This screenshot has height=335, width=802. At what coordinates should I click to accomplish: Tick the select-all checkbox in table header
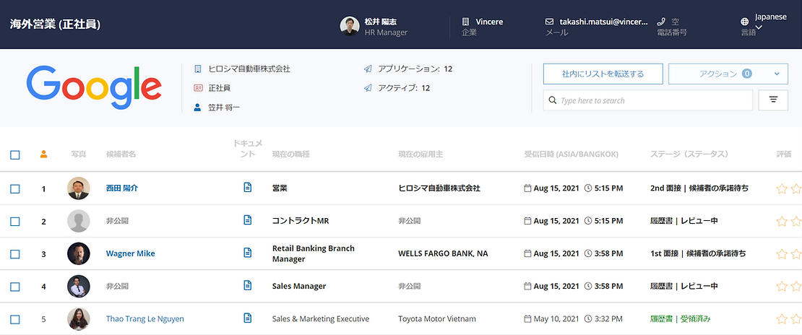(x=15, y=155)
